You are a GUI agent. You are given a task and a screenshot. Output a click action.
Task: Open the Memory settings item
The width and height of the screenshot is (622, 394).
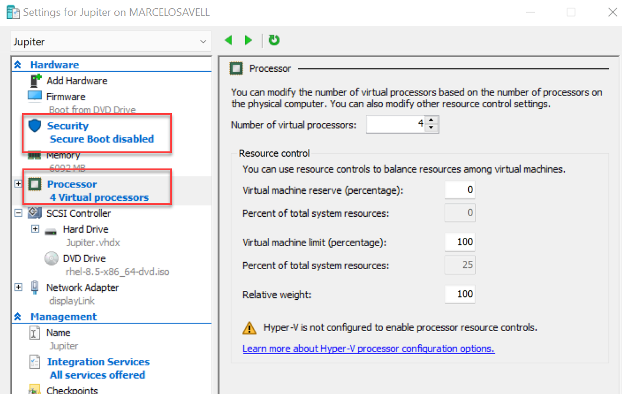pyautogui.click(x=63, y=155)
